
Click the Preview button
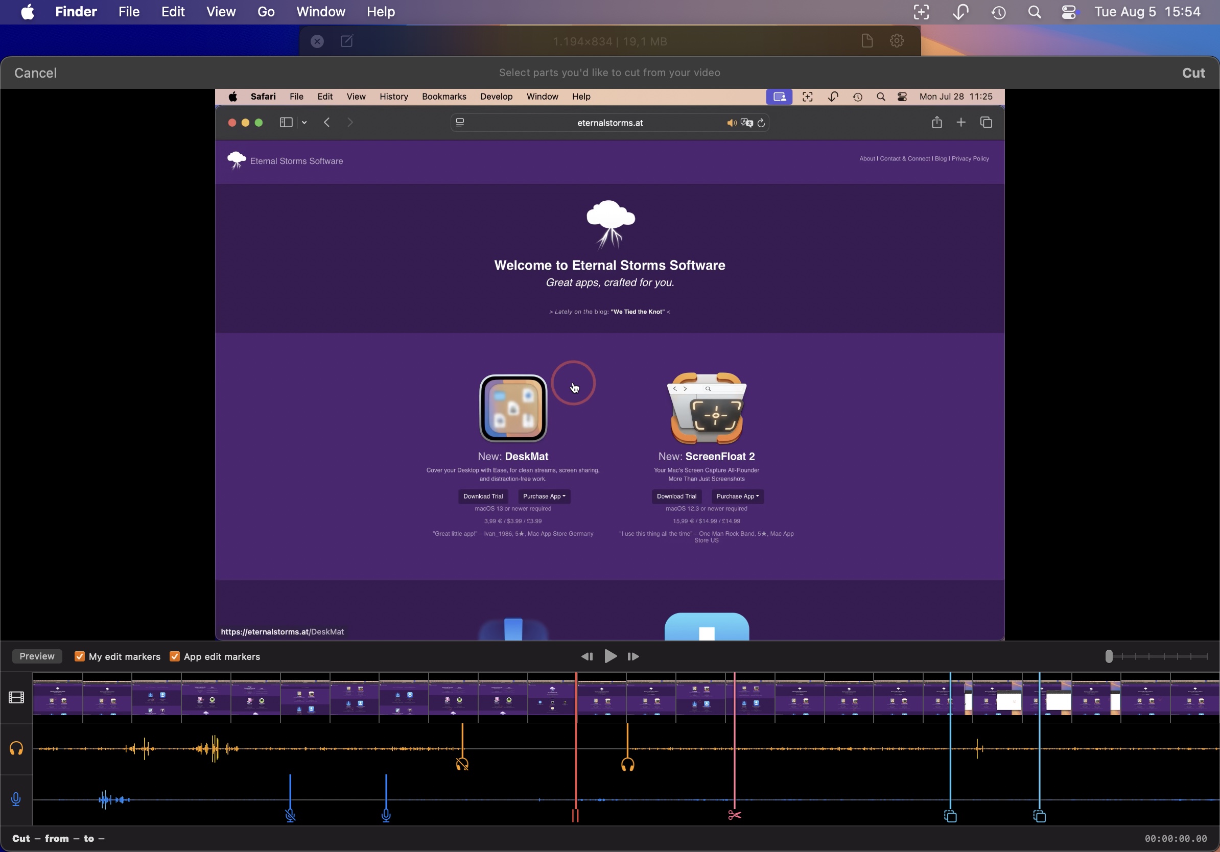37,656
